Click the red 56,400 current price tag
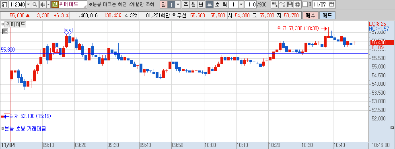 click(382, 42)
